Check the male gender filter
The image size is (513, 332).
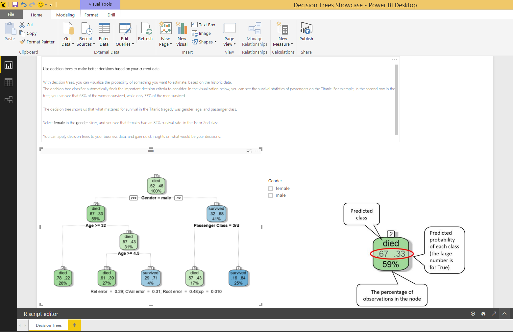pos(271,195)
